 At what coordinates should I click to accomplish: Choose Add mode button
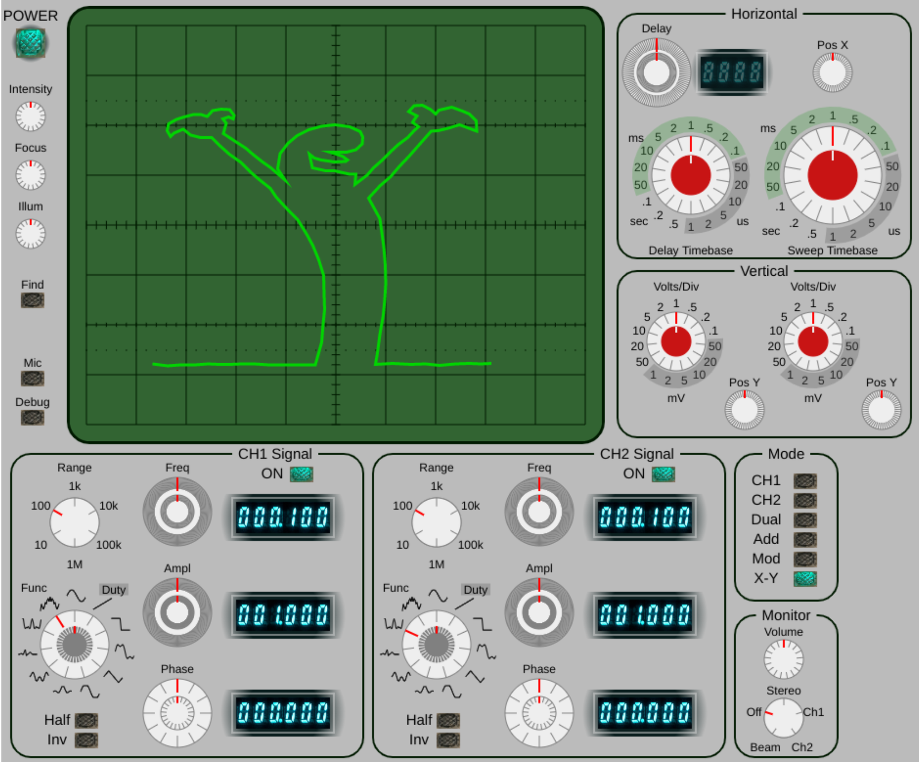(805, 539)
